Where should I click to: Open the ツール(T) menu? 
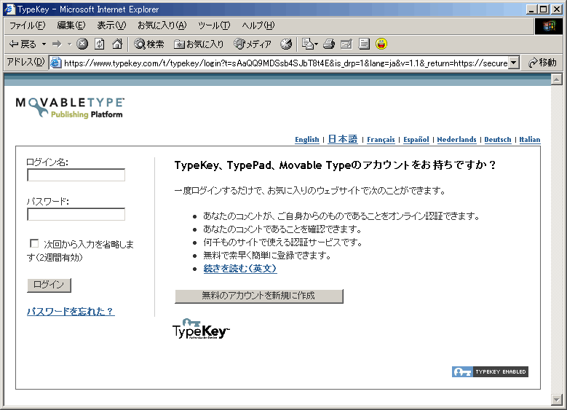tap(214, 25)
